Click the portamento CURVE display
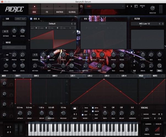 [157, 129]
